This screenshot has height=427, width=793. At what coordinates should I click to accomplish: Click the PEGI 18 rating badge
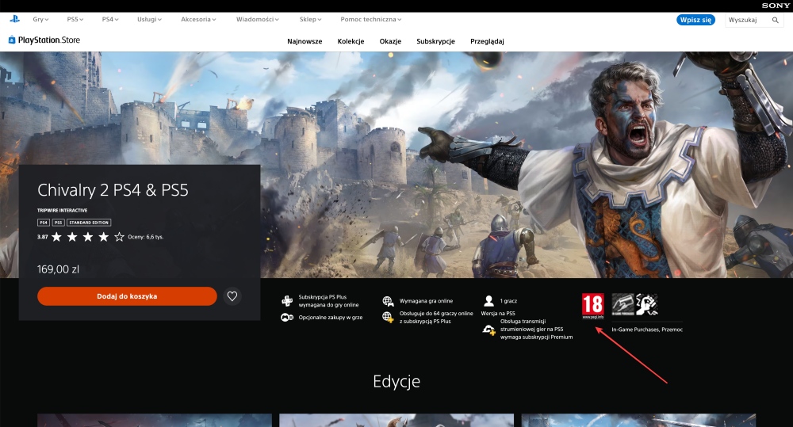coord(592,307)
